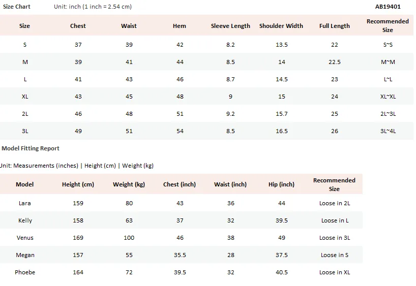Select Megan's chest value 35.5
The width and height of the screenshot is (416, 286).
tap(180, 255)
